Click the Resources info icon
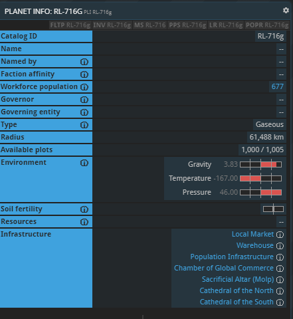Image resolution: width=293 pixels, height=319 pixels. pyautogui.click(x=84, y=222)
